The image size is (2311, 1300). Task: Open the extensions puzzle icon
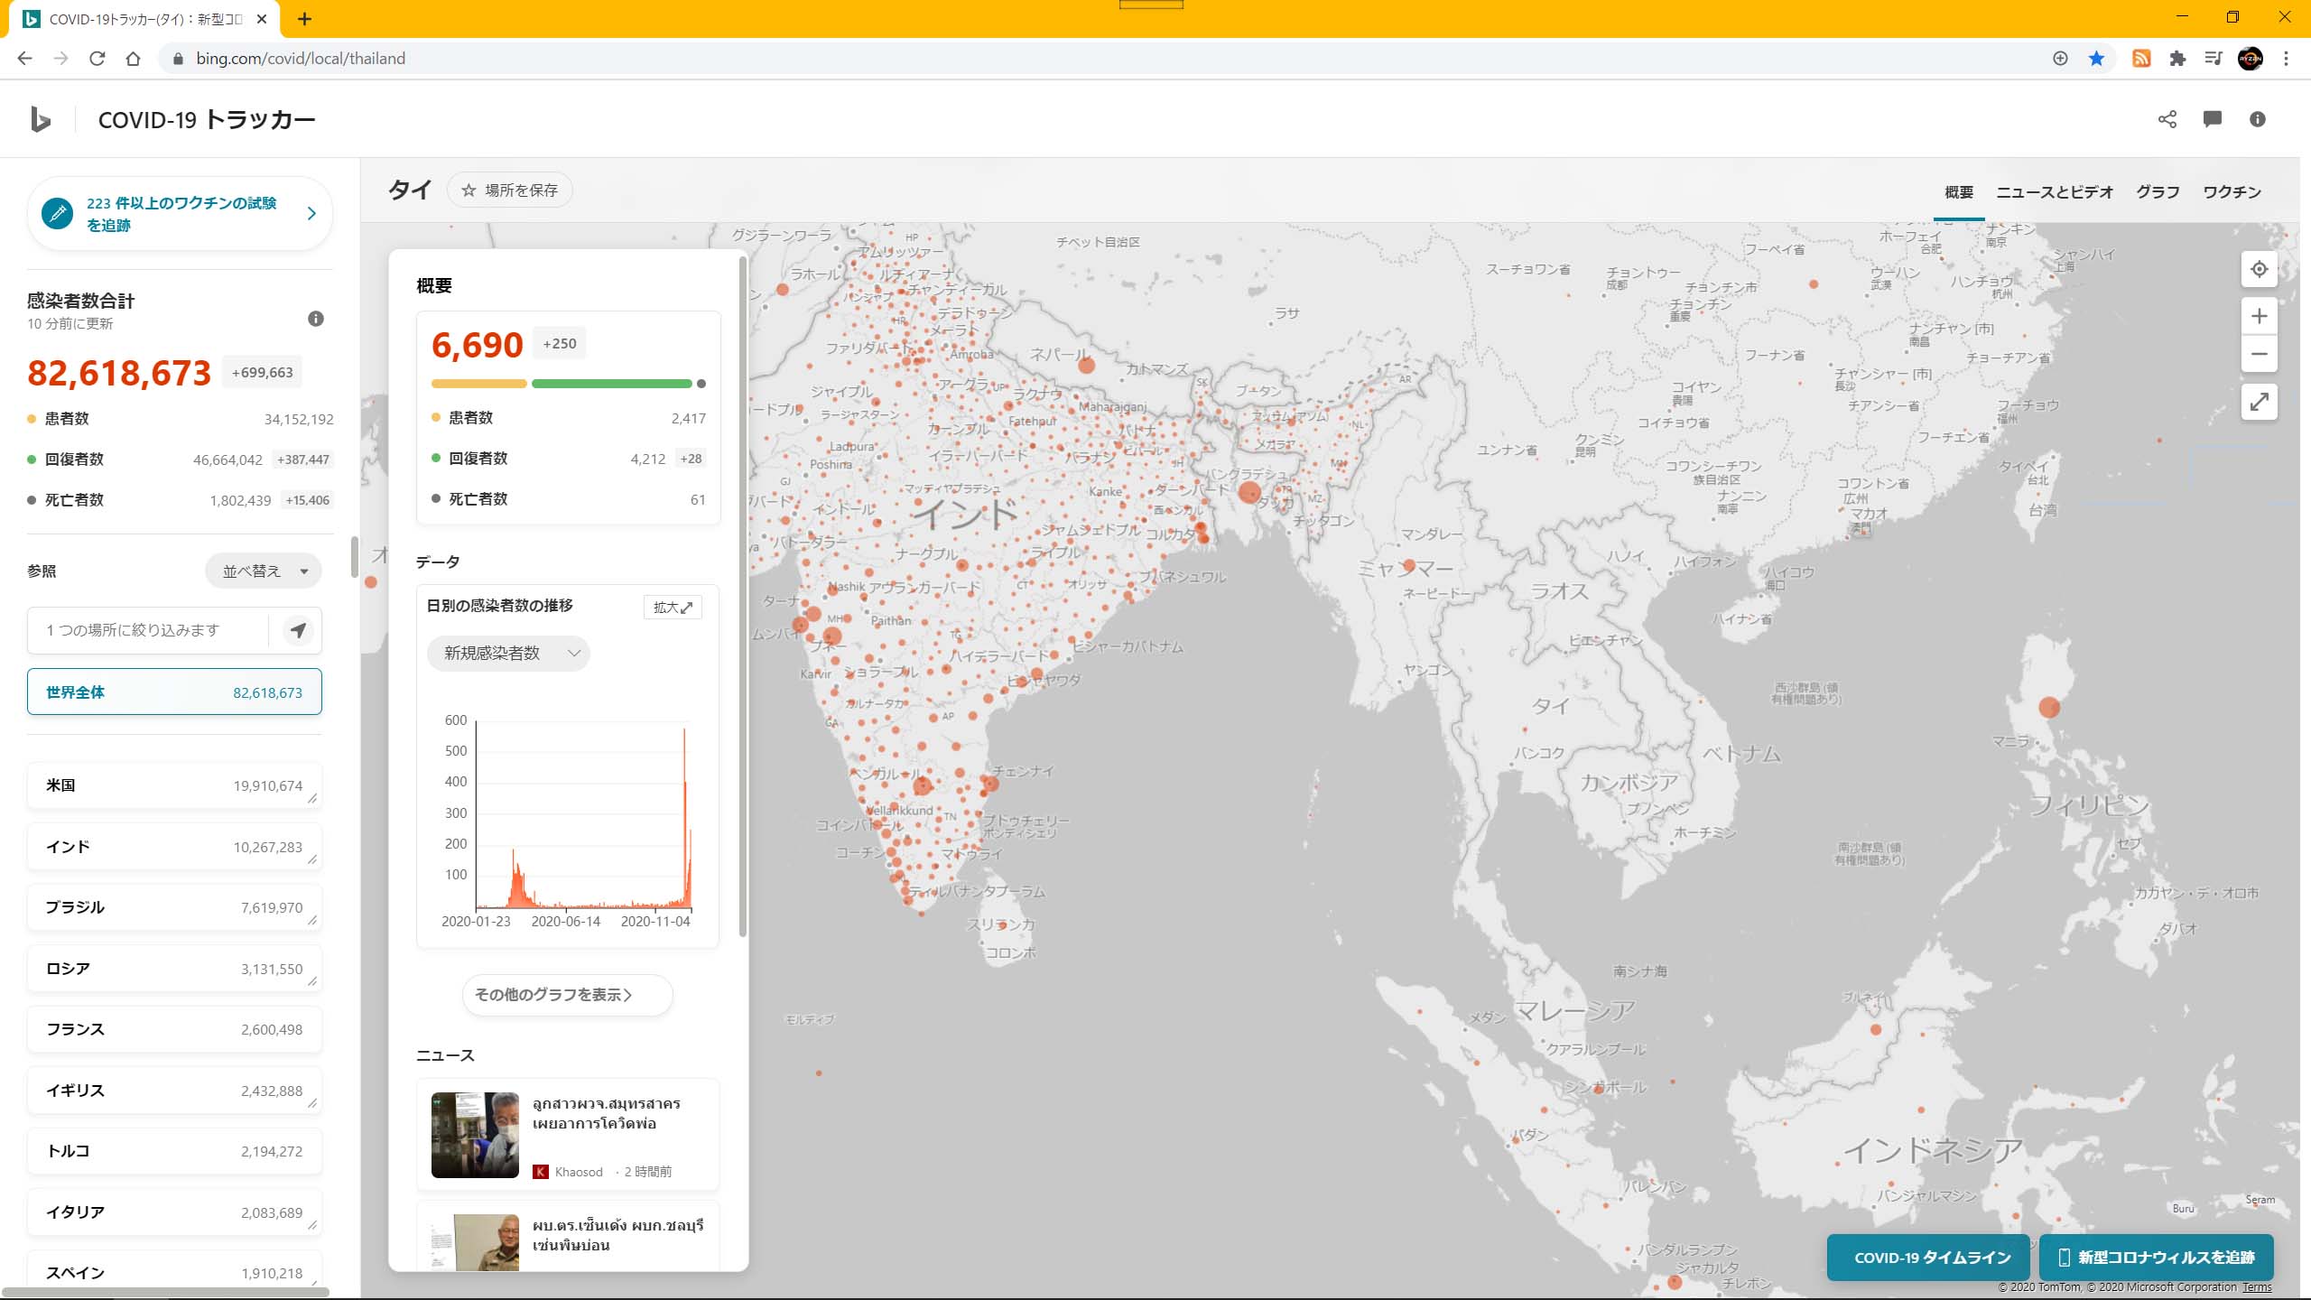pyautogui.click(x=2177, y=59)
